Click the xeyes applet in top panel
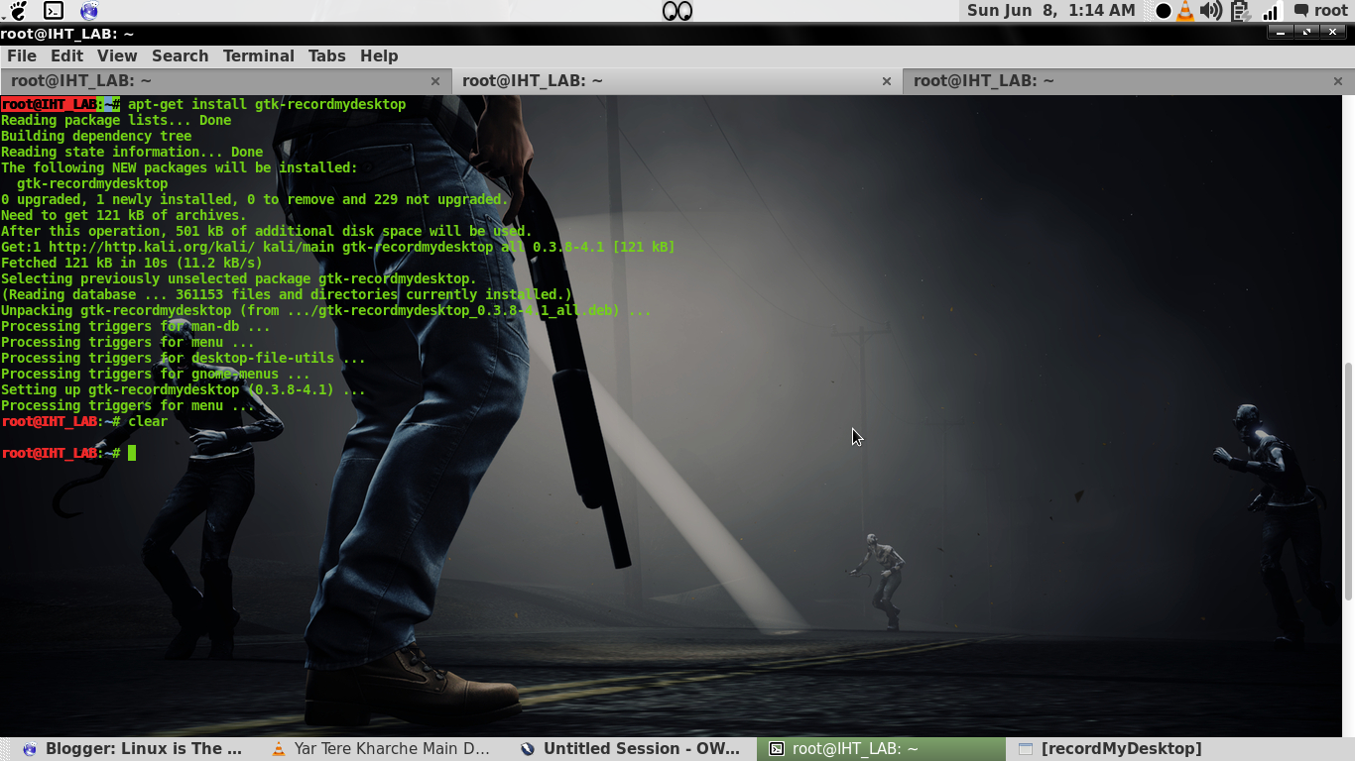 click(677, 11)
